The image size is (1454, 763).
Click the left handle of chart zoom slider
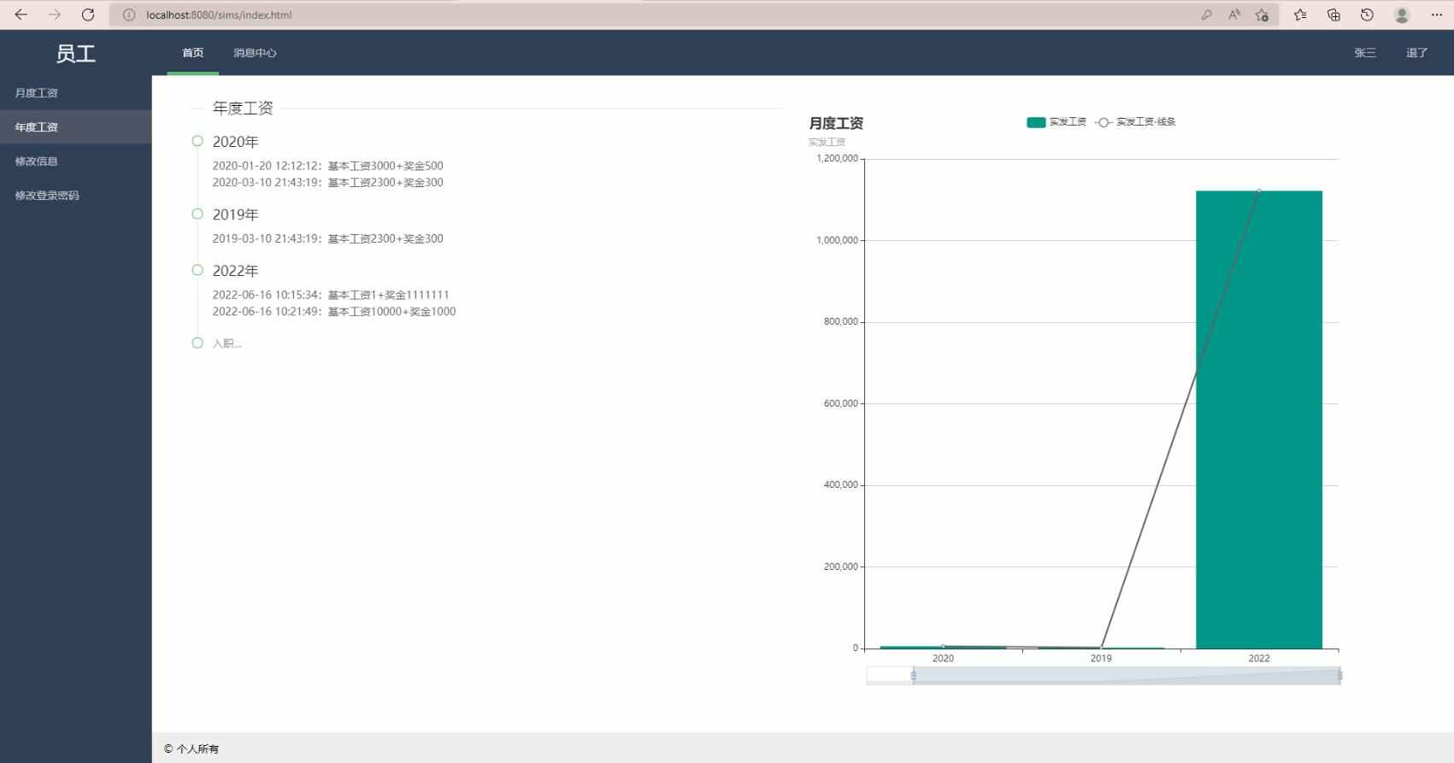coord(914,676)
